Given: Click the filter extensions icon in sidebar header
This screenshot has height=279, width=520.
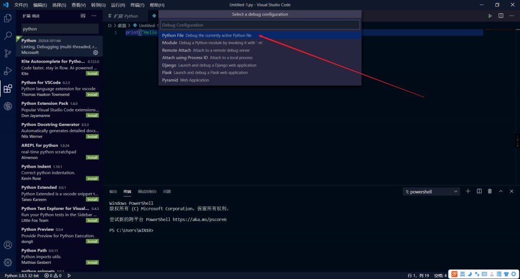Looking at the screenshot, I should (x=83, y=16).
